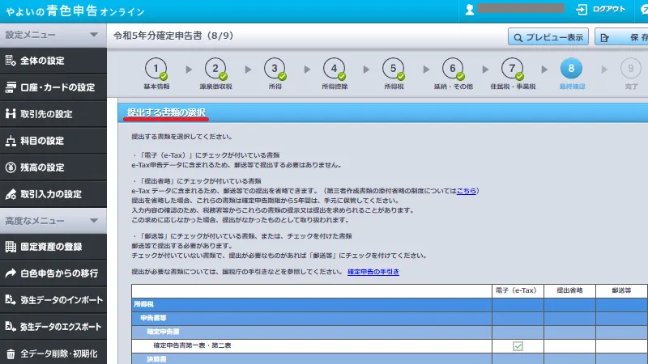Click the 科目の設定 hierarchy icon
Viewport: 648px width, 364px height.
(x=11, y=141)
